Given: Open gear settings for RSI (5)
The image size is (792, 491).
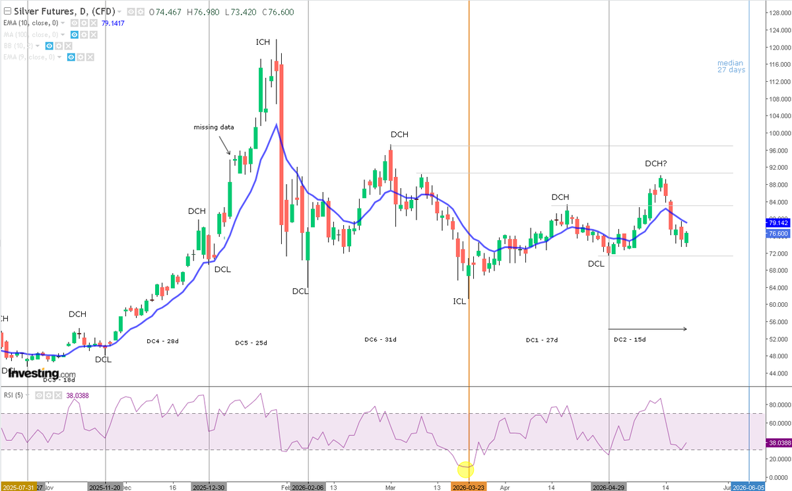Looking at the screenshot, I should click(x=49, y=395).
